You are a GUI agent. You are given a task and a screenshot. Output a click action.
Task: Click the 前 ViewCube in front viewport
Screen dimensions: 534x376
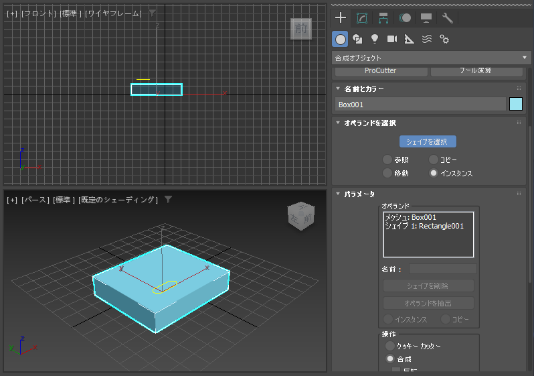point(301,29)
